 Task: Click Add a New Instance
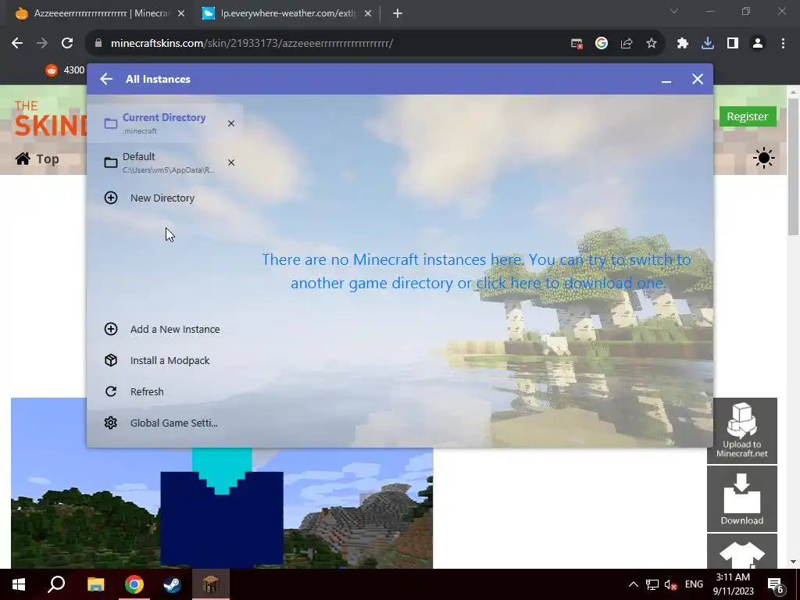164,329
